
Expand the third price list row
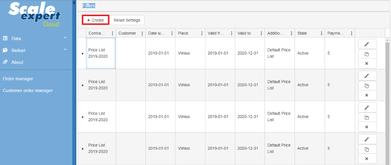tap(83, 117)
